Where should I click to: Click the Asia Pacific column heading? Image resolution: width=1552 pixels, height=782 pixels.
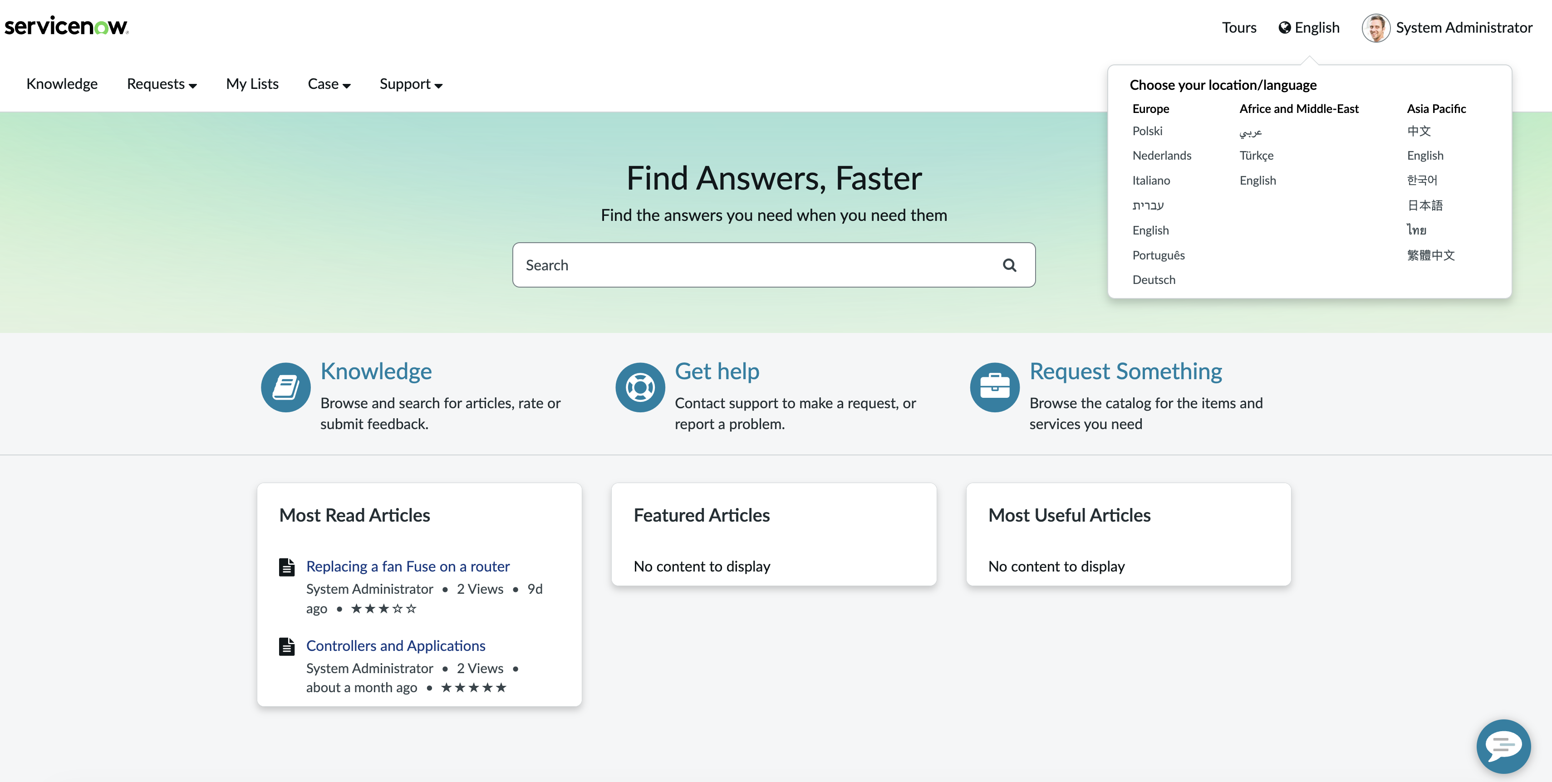(1436, 109)
